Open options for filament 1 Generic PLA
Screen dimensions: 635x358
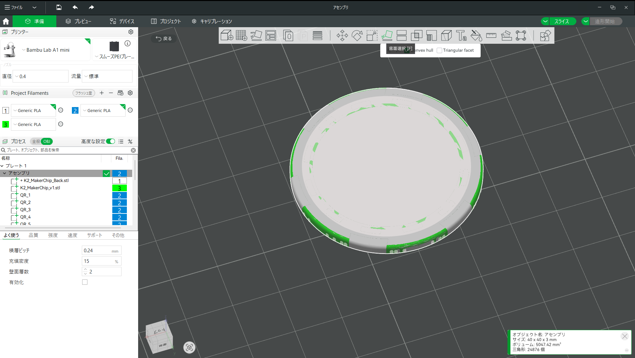pyautogui.click(x=61, y=110)
